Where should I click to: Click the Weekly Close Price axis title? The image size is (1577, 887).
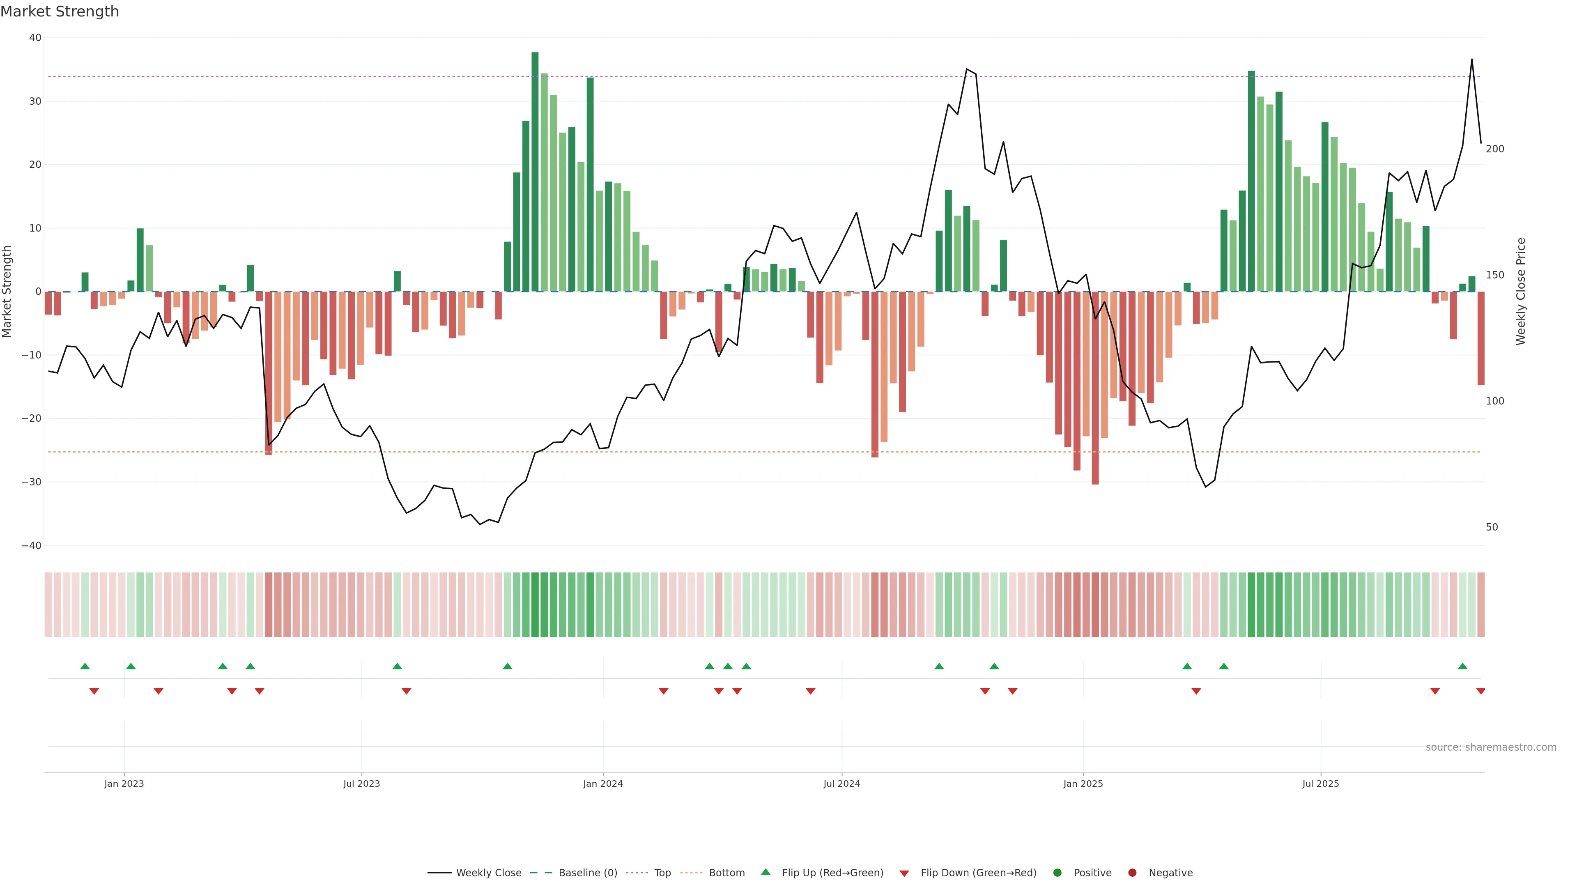pyautogui.click(x=1521, y=292)
